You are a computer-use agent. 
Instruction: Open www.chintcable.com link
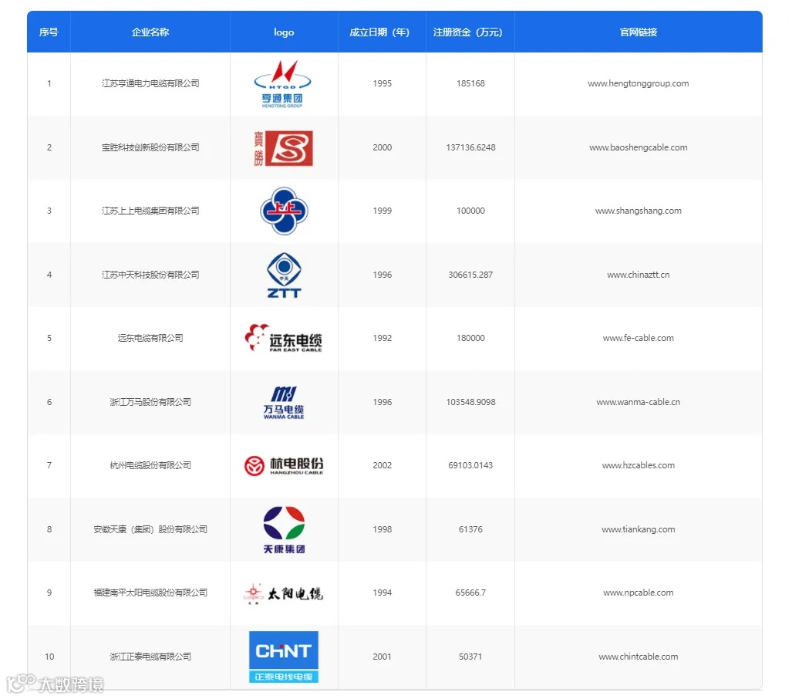(x=638, y=657)
